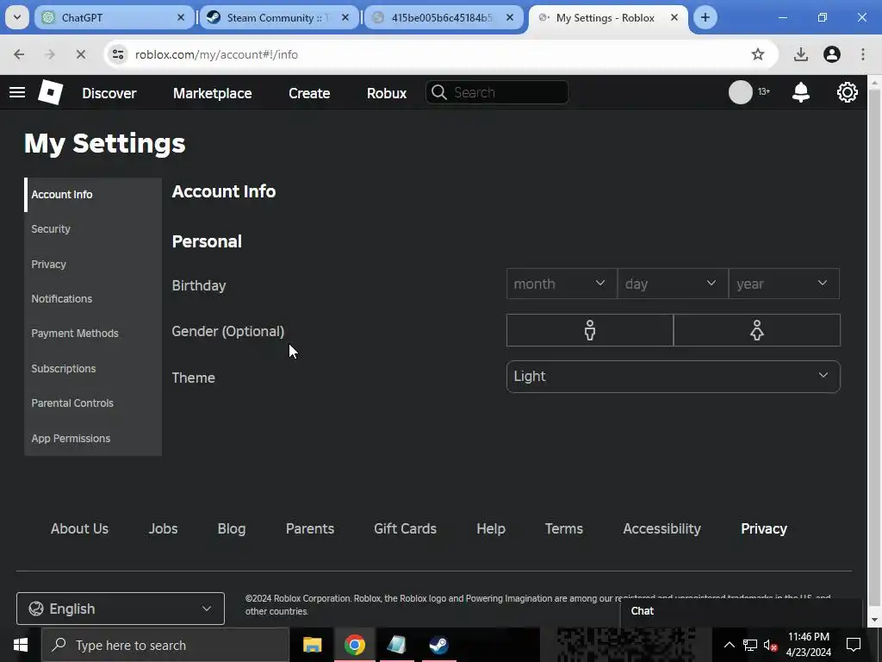Select the female gender icon
Viewport: 882px width, 662px height.
click(756, 330)
